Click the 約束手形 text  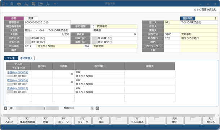point(102,26)
